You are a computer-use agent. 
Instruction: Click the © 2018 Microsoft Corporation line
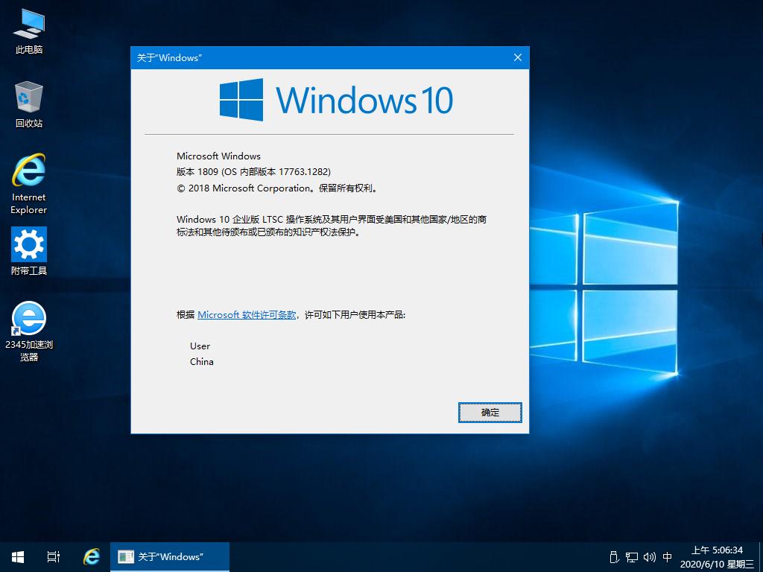coord(277,188)
